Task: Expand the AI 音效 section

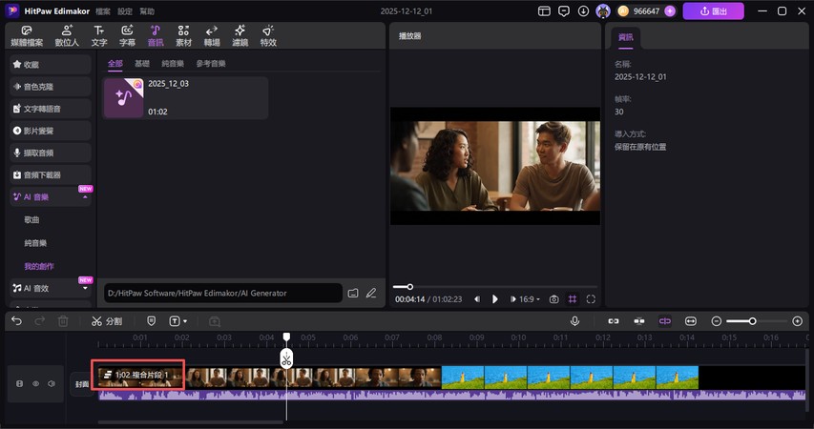Action: click(85, 288)
